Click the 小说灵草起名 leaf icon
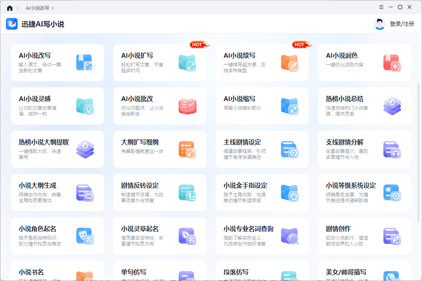 point(187,236)
